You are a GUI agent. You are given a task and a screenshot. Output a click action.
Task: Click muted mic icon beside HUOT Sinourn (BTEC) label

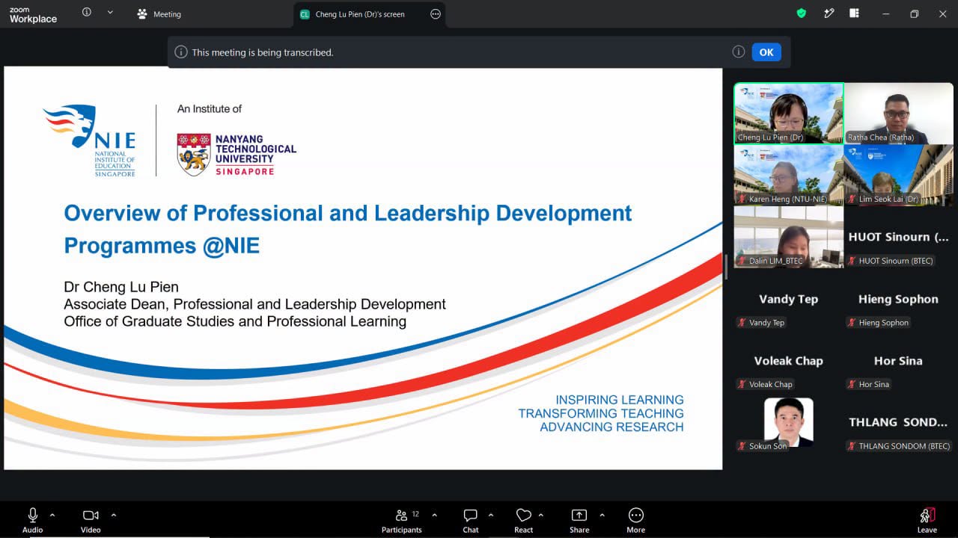[x=852, y=261]
